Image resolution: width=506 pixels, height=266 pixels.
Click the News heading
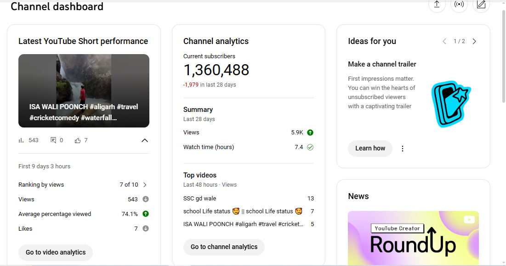[x=358, y=196]
